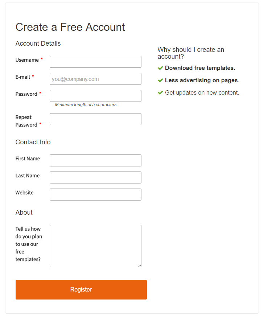Click the Website field label
This screenshot has width=264, height=318.
pos(24,193)
